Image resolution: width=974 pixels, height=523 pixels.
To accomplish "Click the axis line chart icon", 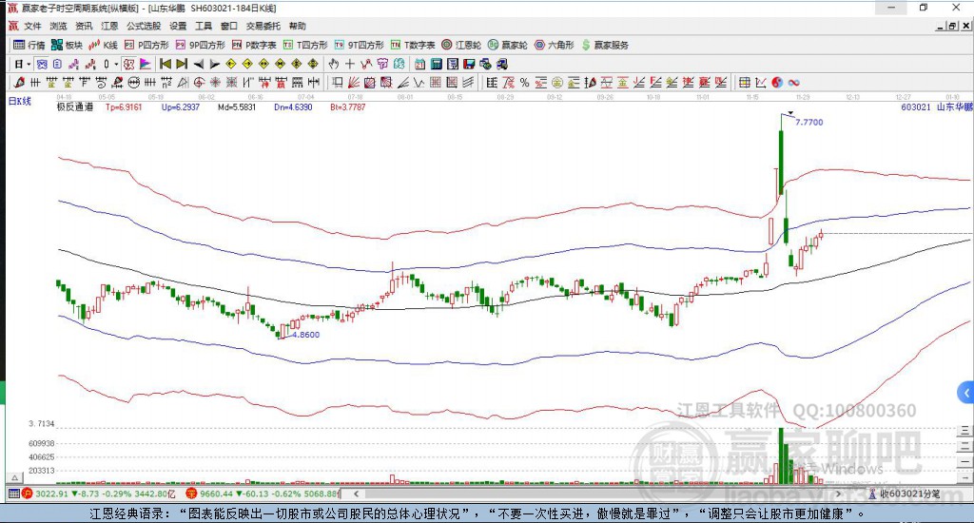I will pos(760,82).
